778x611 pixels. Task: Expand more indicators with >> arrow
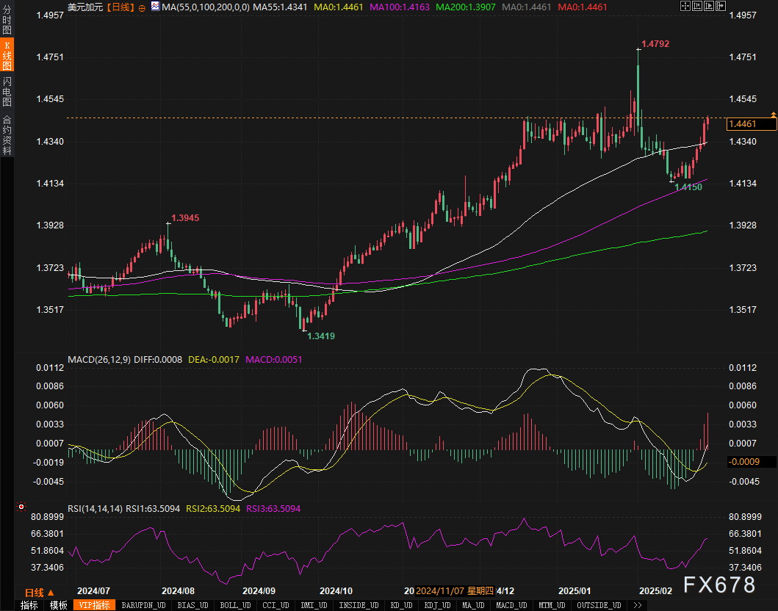click(638, 605)
